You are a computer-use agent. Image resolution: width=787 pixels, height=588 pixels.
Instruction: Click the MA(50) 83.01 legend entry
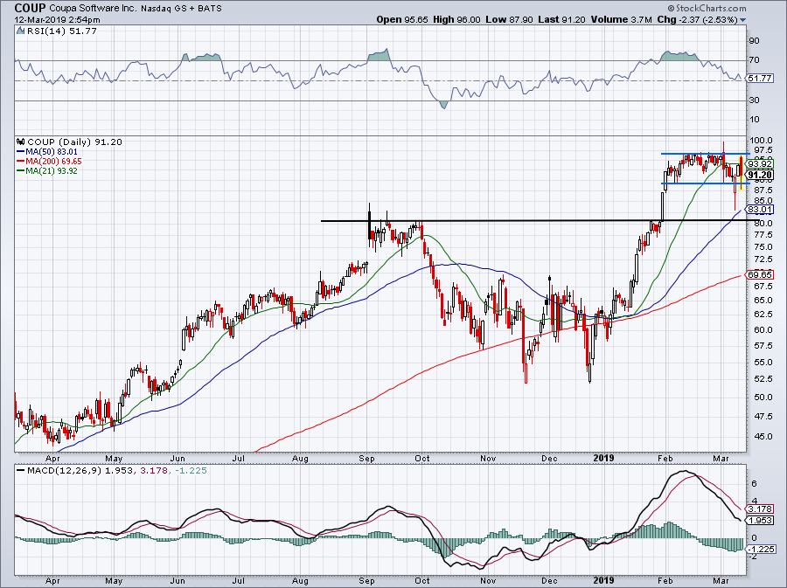pos(47,151)
